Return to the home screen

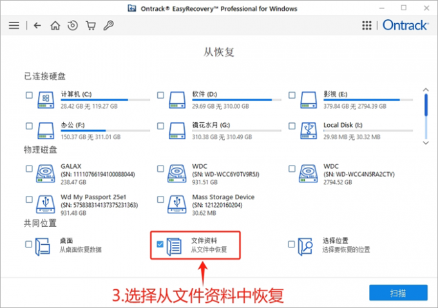click(x=55, y=25)
